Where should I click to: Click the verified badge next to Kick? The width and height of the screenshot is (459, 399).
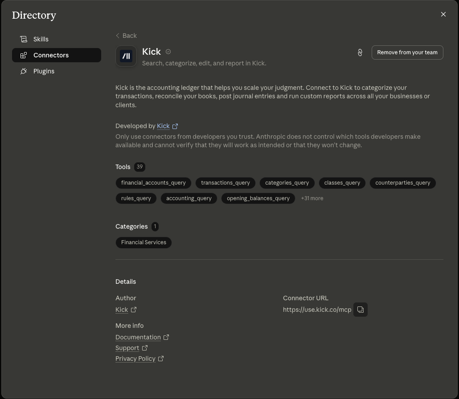168,52
